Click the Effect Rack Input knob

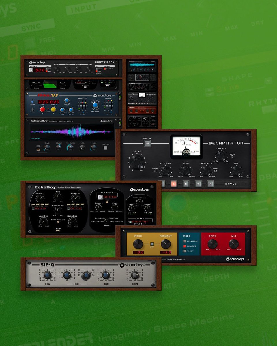pyautogui.click(x=57, y=69)
